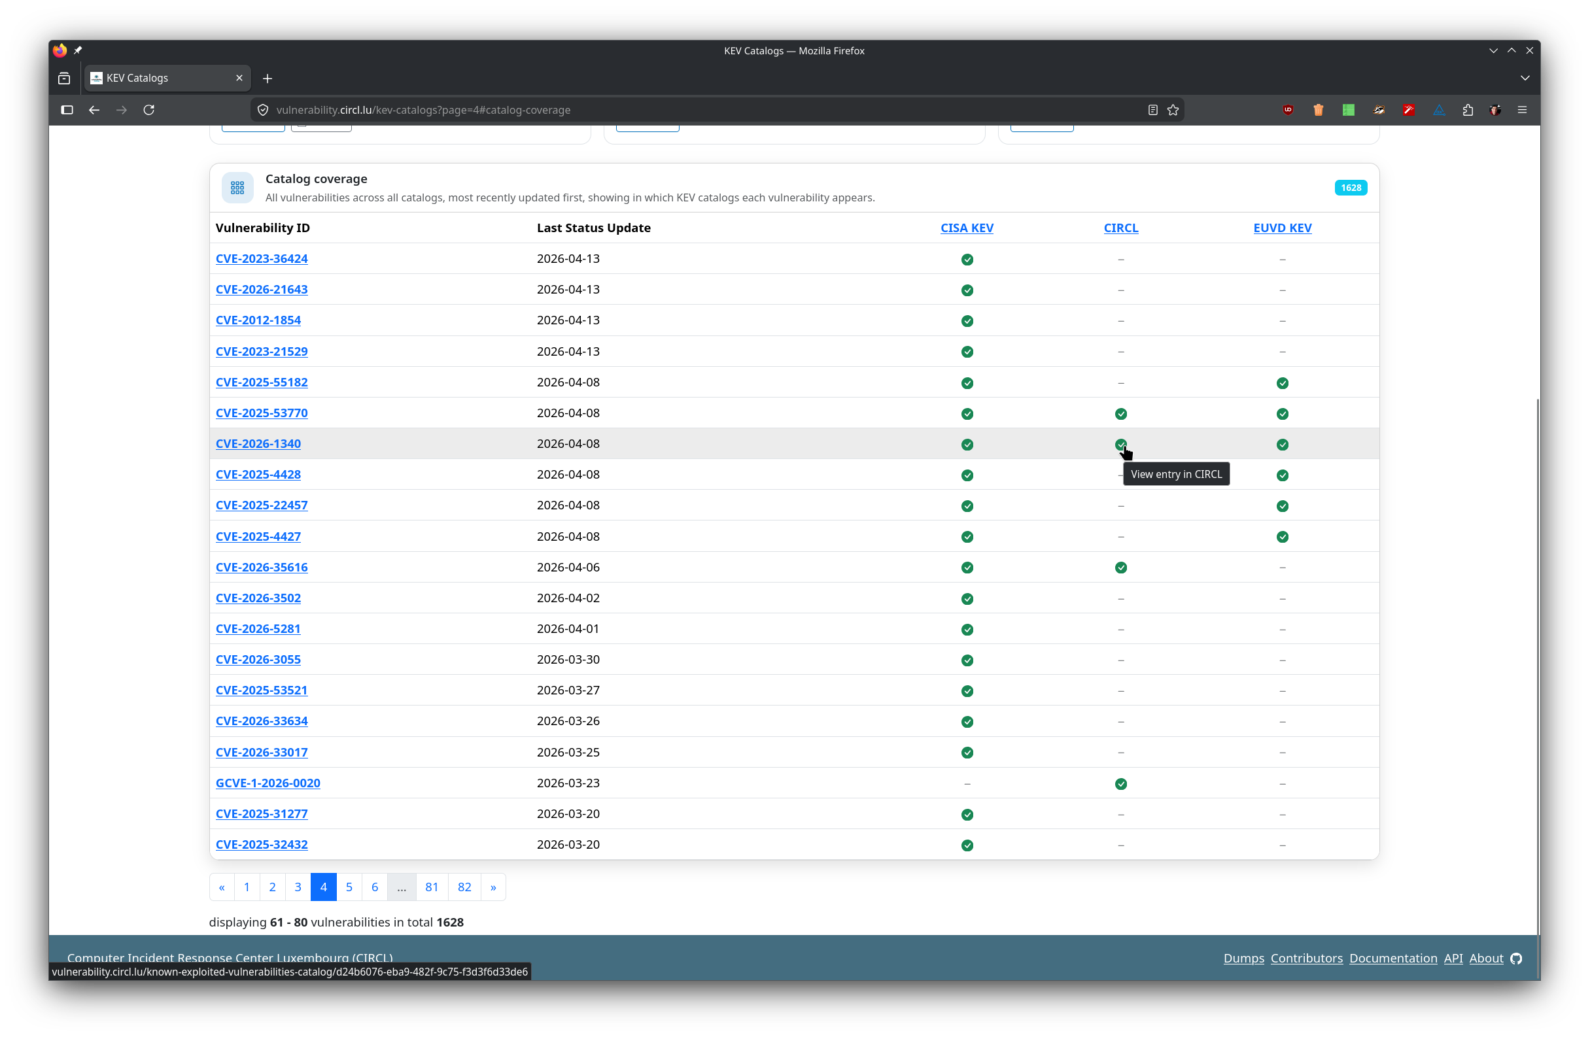Open CISA KEV entry for CVE-2023-36424
Image resolution: width=1590 pixels, height=1039 pixels.
pos(967,259)
